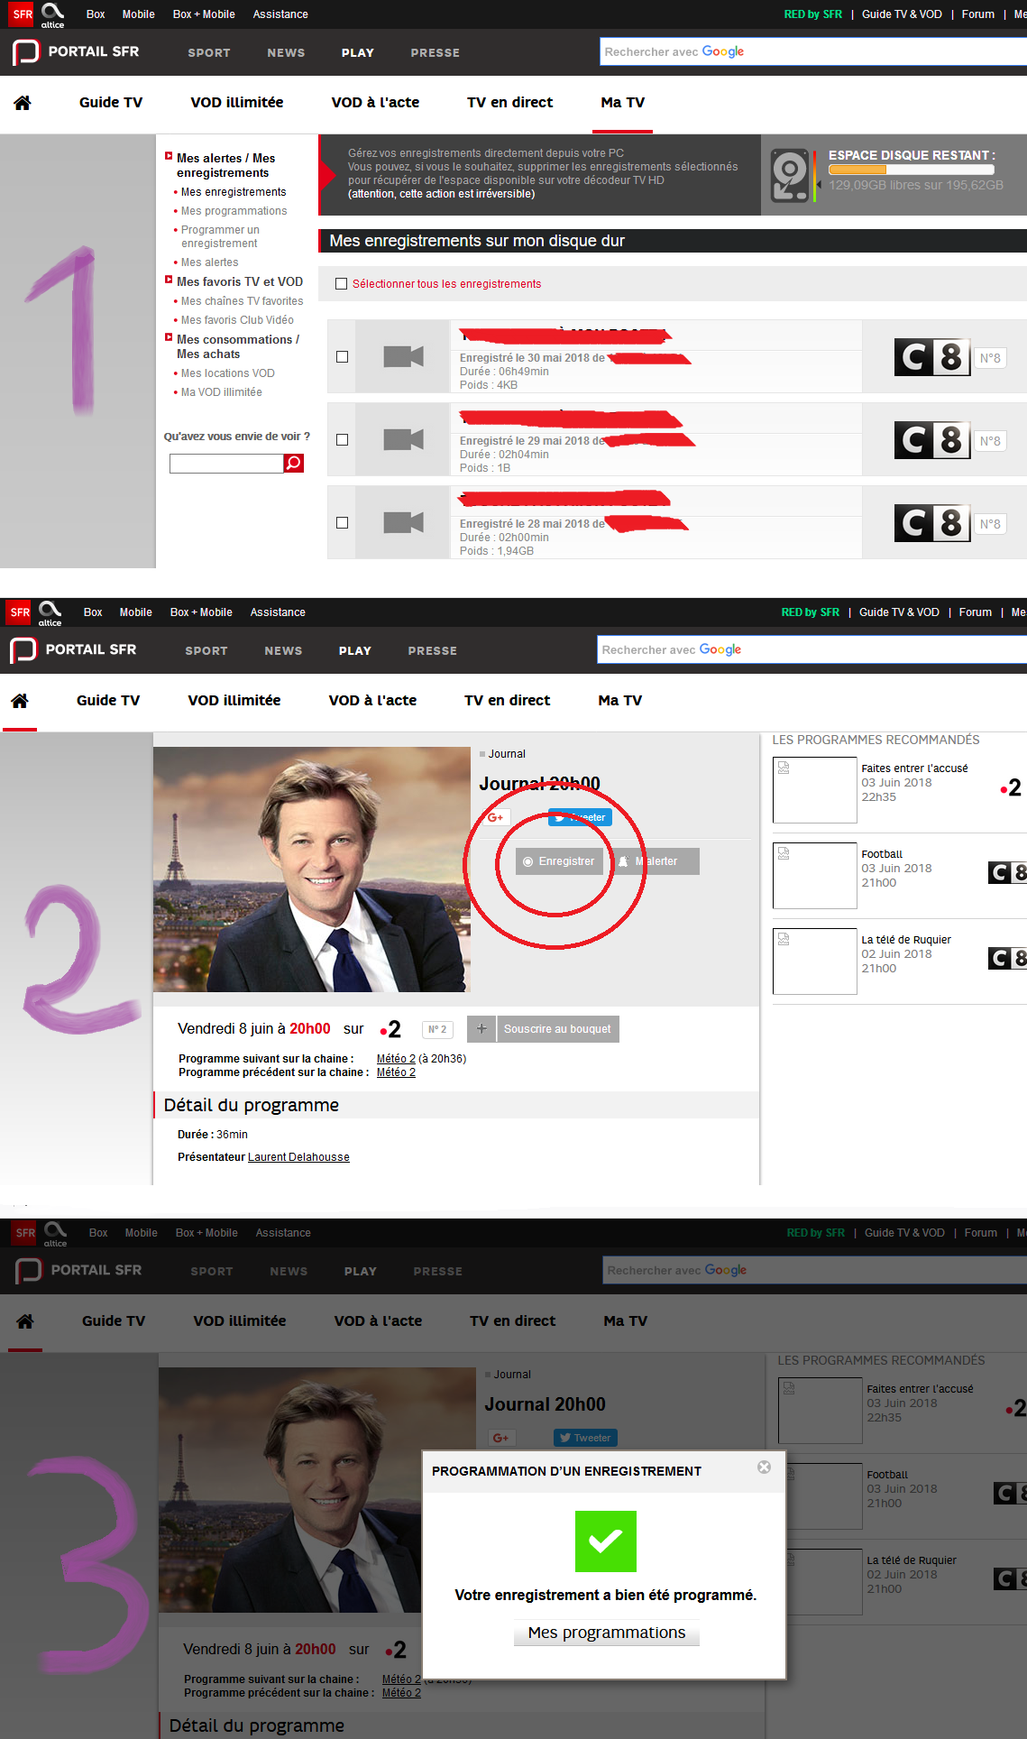This screenshot has width=1027, height=1739.
Task: Click the Enregistrer button circled in red
Action: [559, 861]
